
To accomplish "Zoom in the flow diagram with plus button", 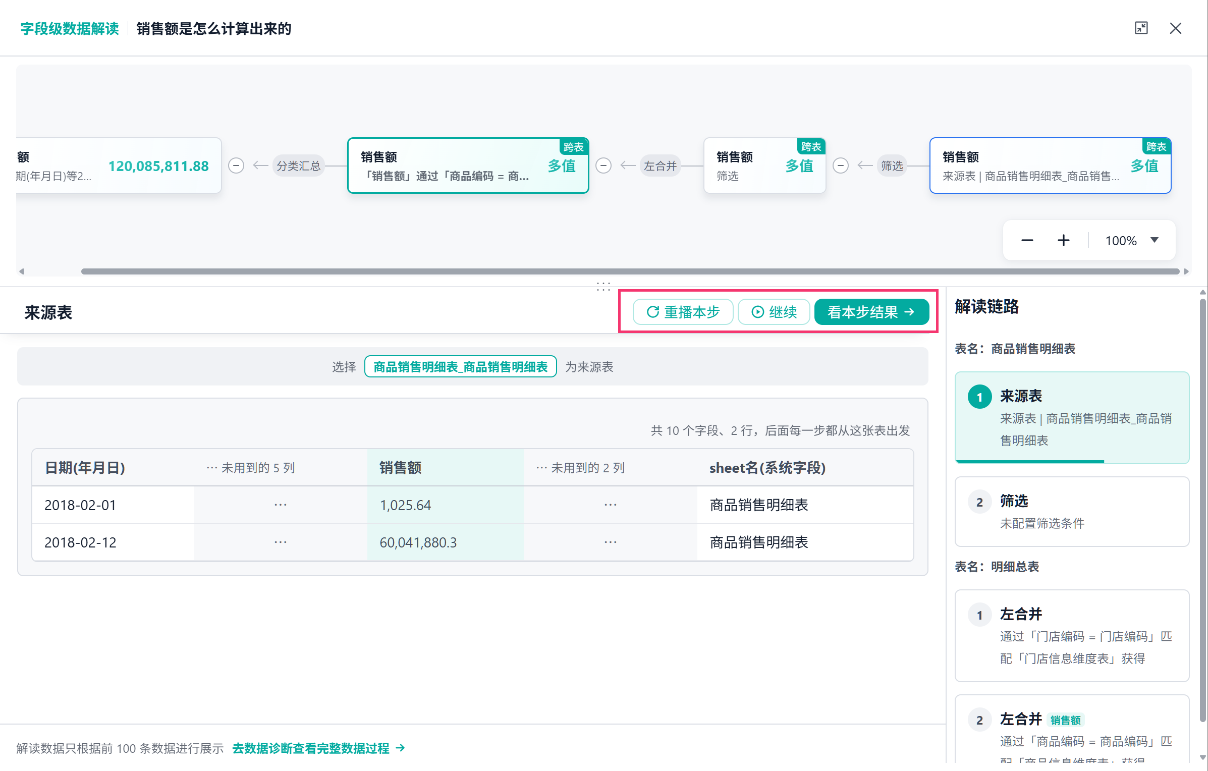I will click(1063, 241).
